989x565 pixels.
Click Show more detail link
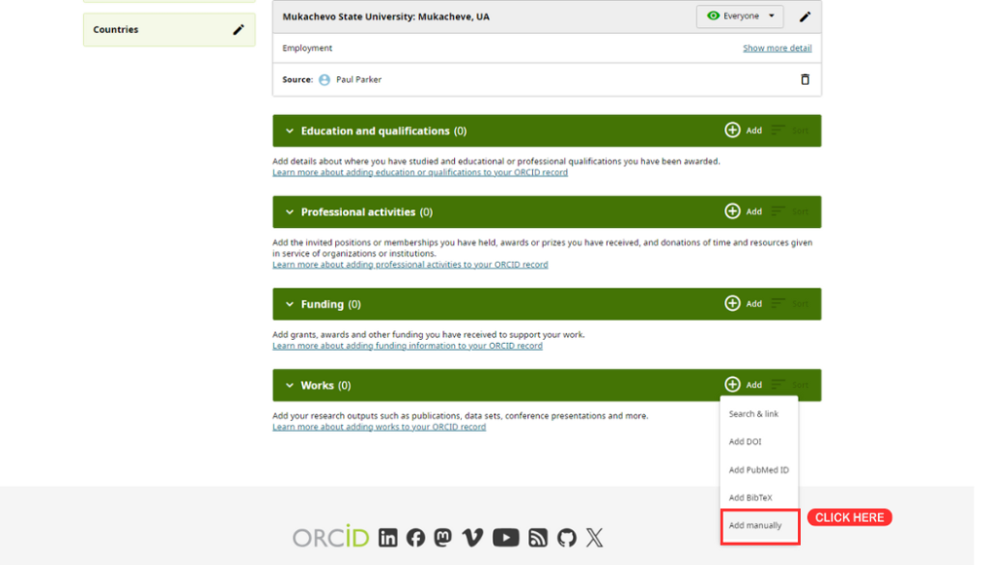[x=777, y=48]
